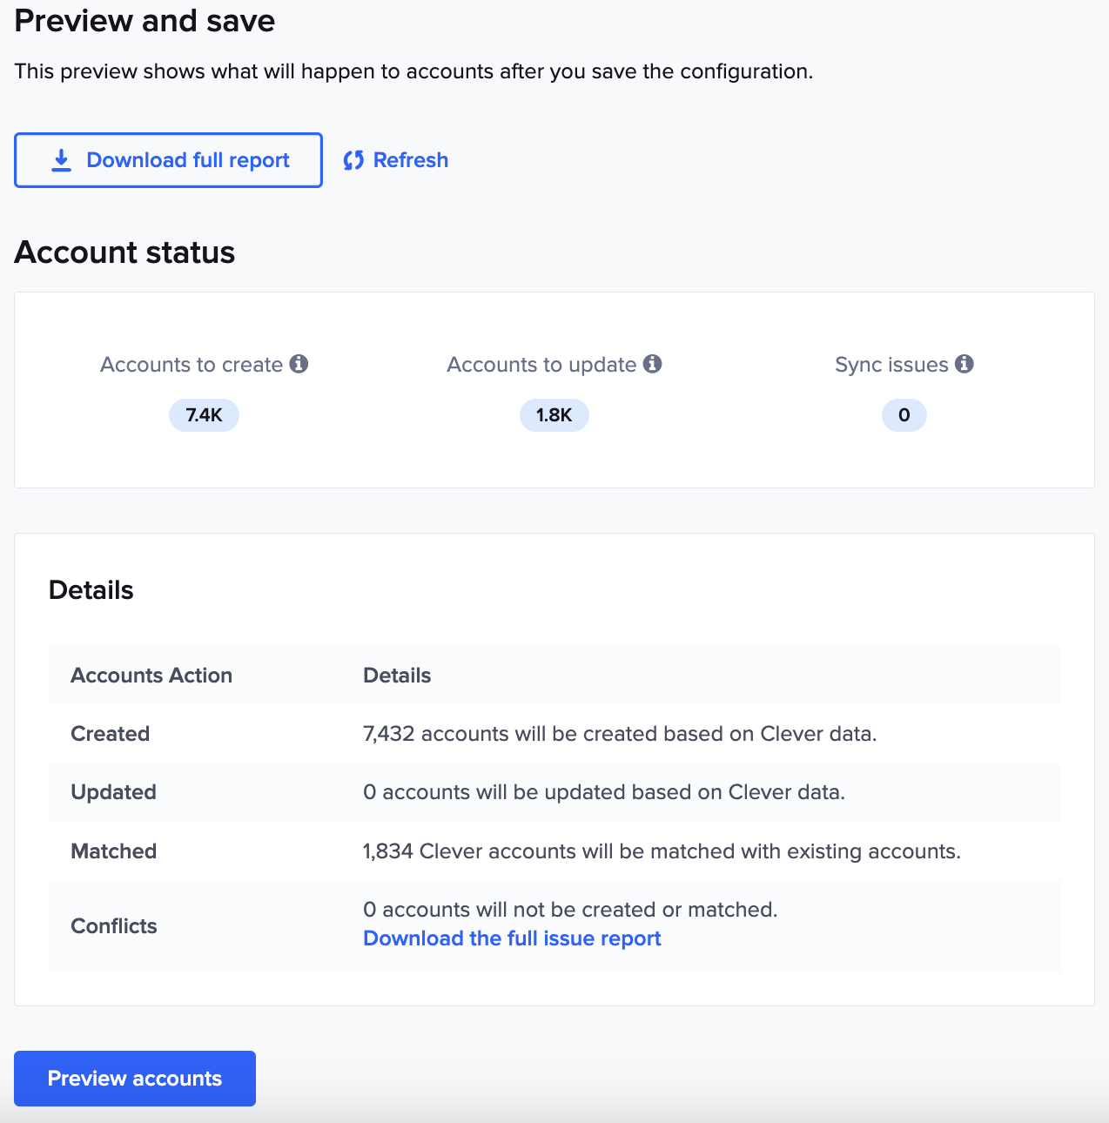
Task: View info icon next to Accounts to create
Action: click(300, 364)
